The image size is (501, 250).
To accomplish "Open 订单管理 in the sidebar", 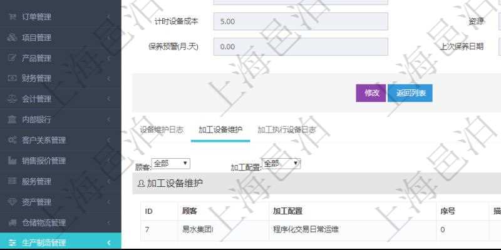I will [x=60, y=17].
